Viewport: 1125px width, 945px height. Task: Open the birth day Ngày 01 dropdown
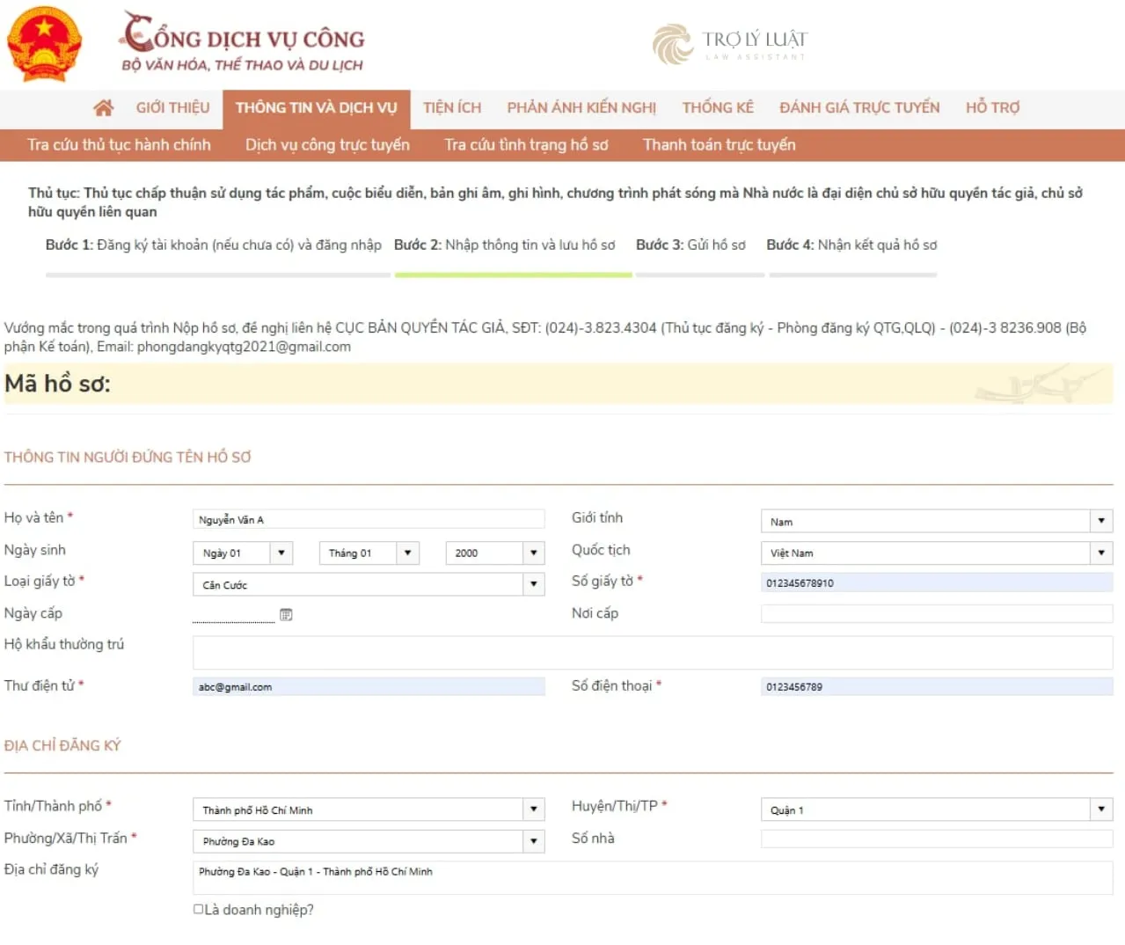[x=281, y=553]
